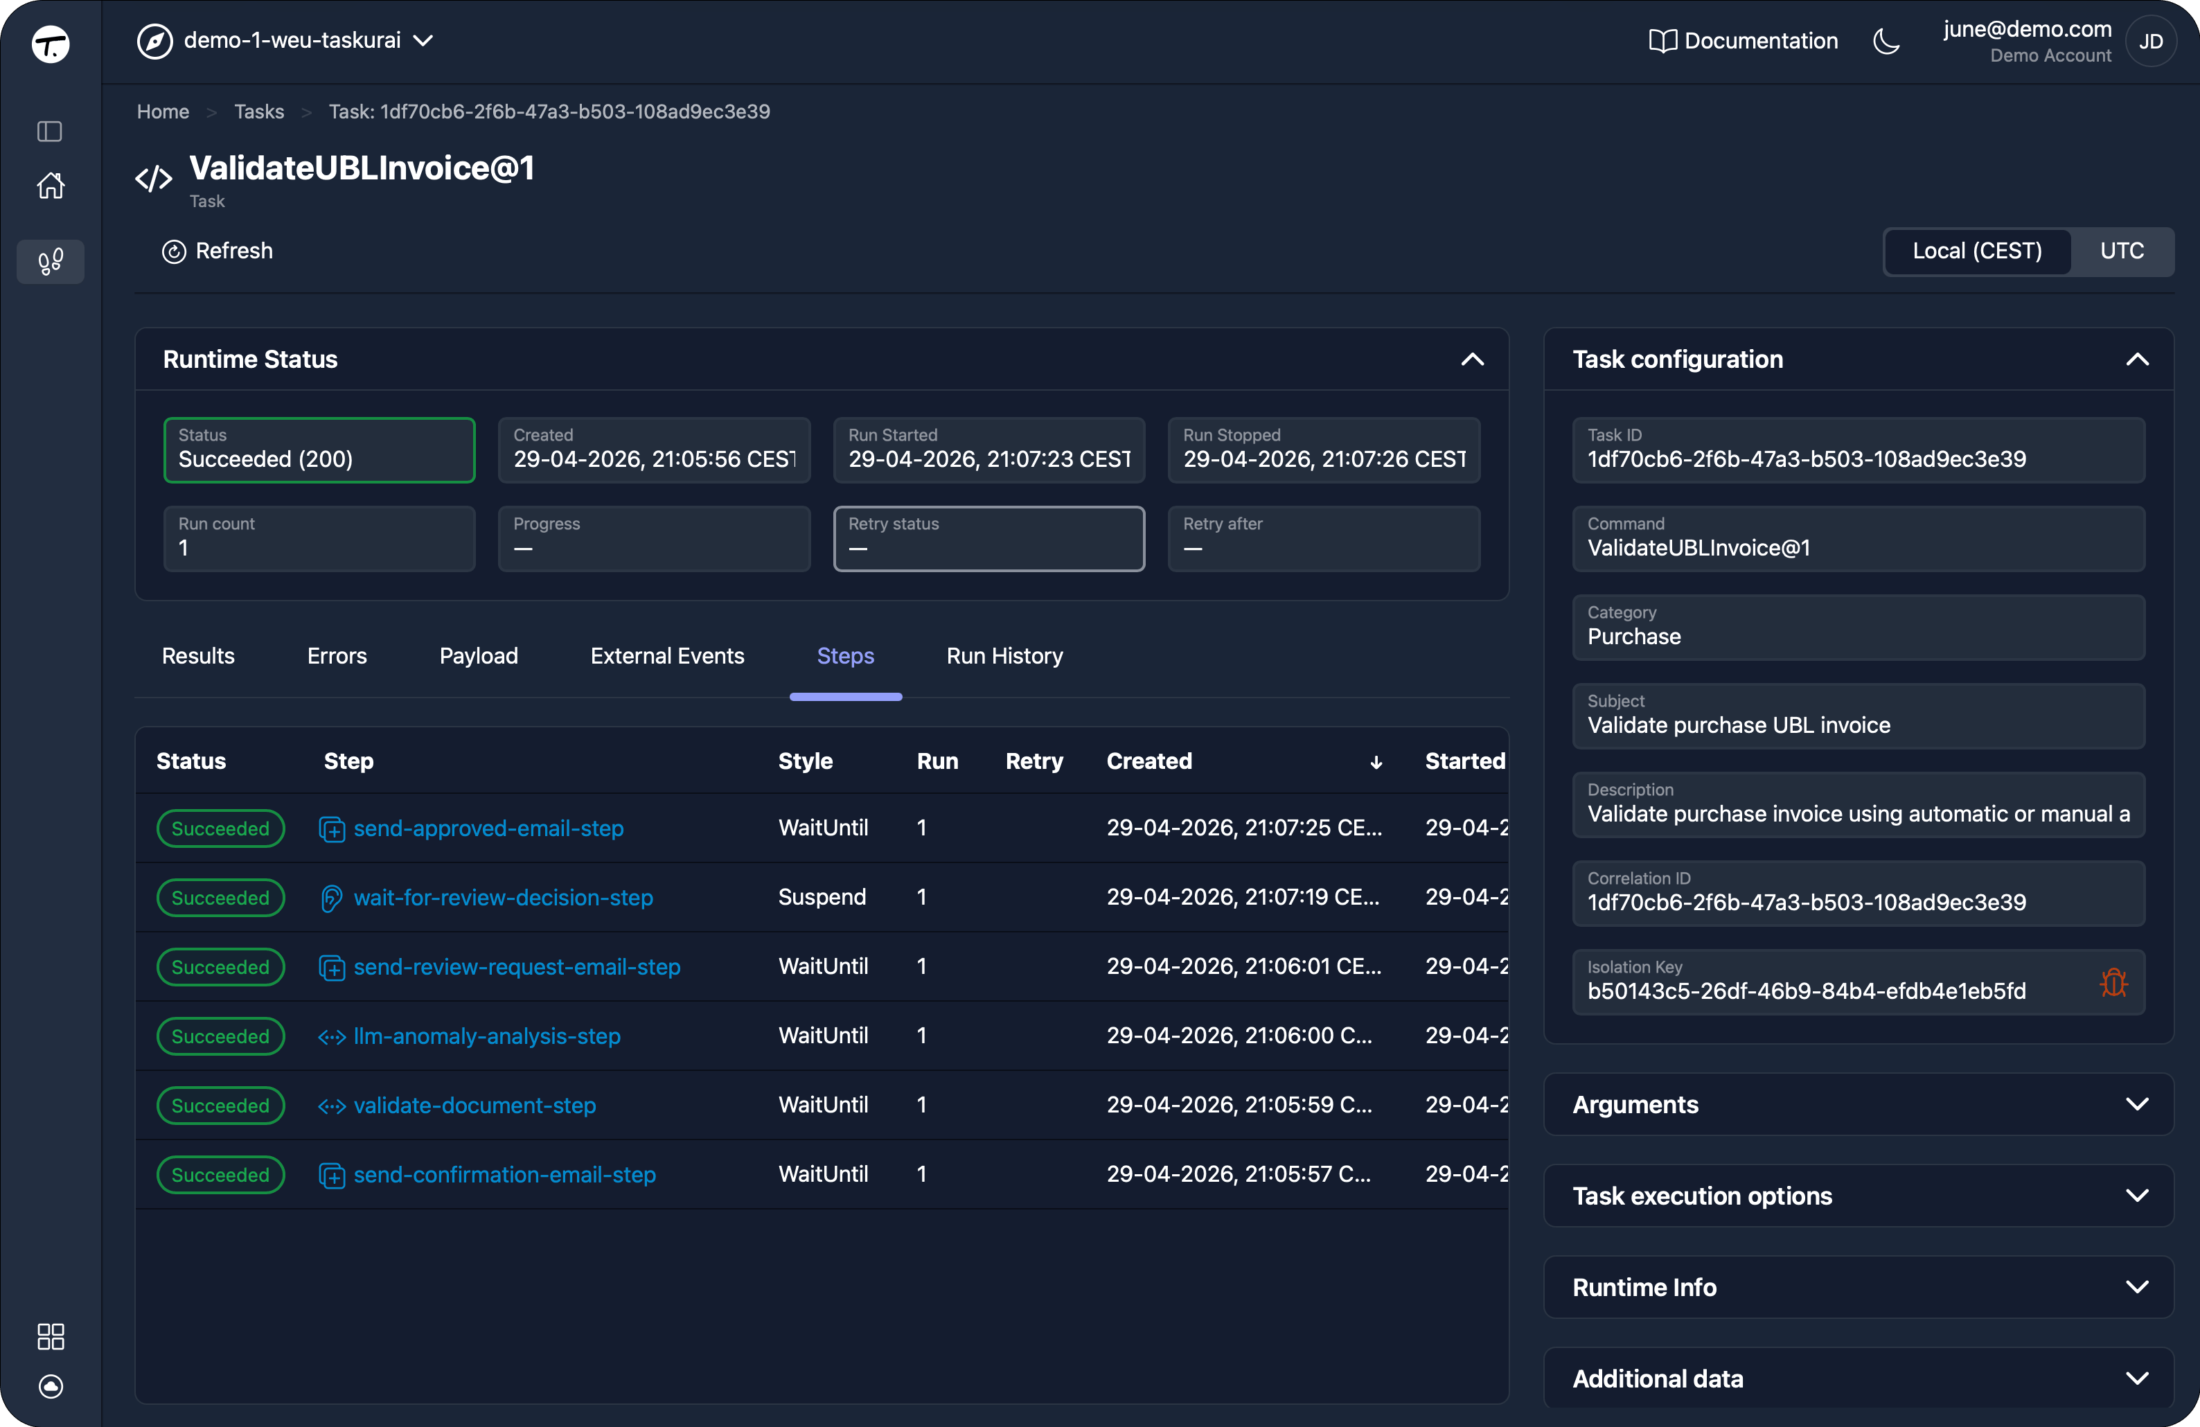This screenshot has width=2200, height=1427.
Task: Open the Payload tab
Action: pos(478,656)
